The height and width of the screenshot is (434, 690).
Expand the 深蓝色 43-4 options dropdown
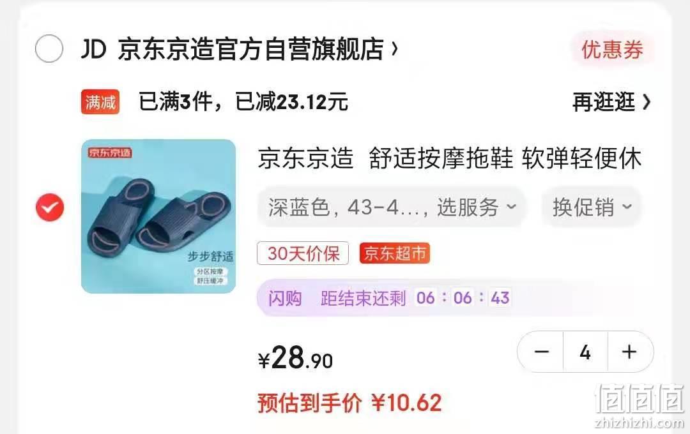[x=392, y=207]
